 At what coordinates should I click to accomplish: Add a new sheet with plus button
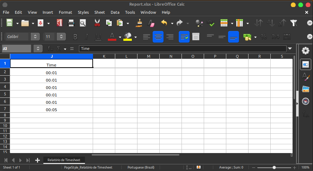[37, 160]
